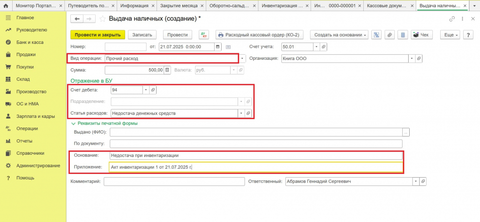
Task: Open Зарплата и кадры section
Action: [x=36, y=116]
